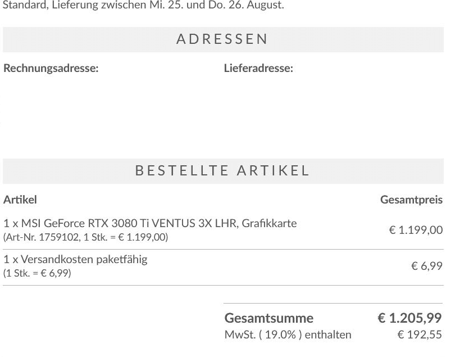Select the Versandkosten paketfähig row
The width and height of the screenshot is (469, 357).
coord(223,267)
